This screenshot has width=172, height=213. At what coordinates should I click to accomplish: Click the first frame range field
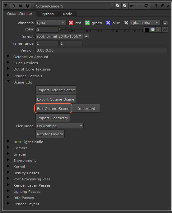click(x=47, y=43)
